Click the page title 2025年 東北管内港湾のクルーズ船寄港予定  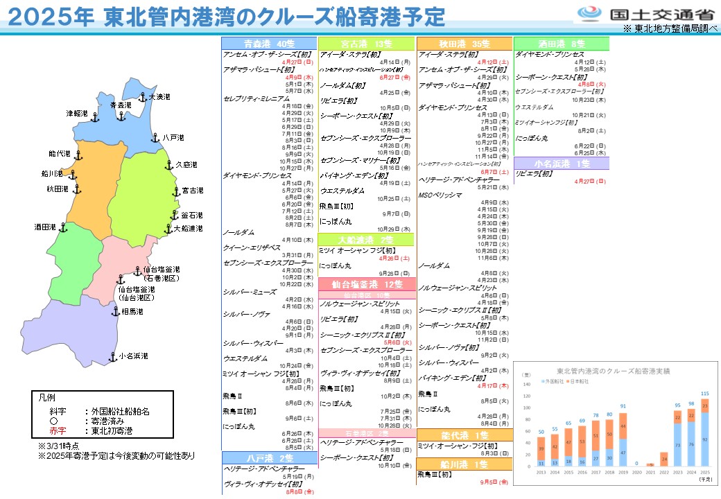[226, 17]
